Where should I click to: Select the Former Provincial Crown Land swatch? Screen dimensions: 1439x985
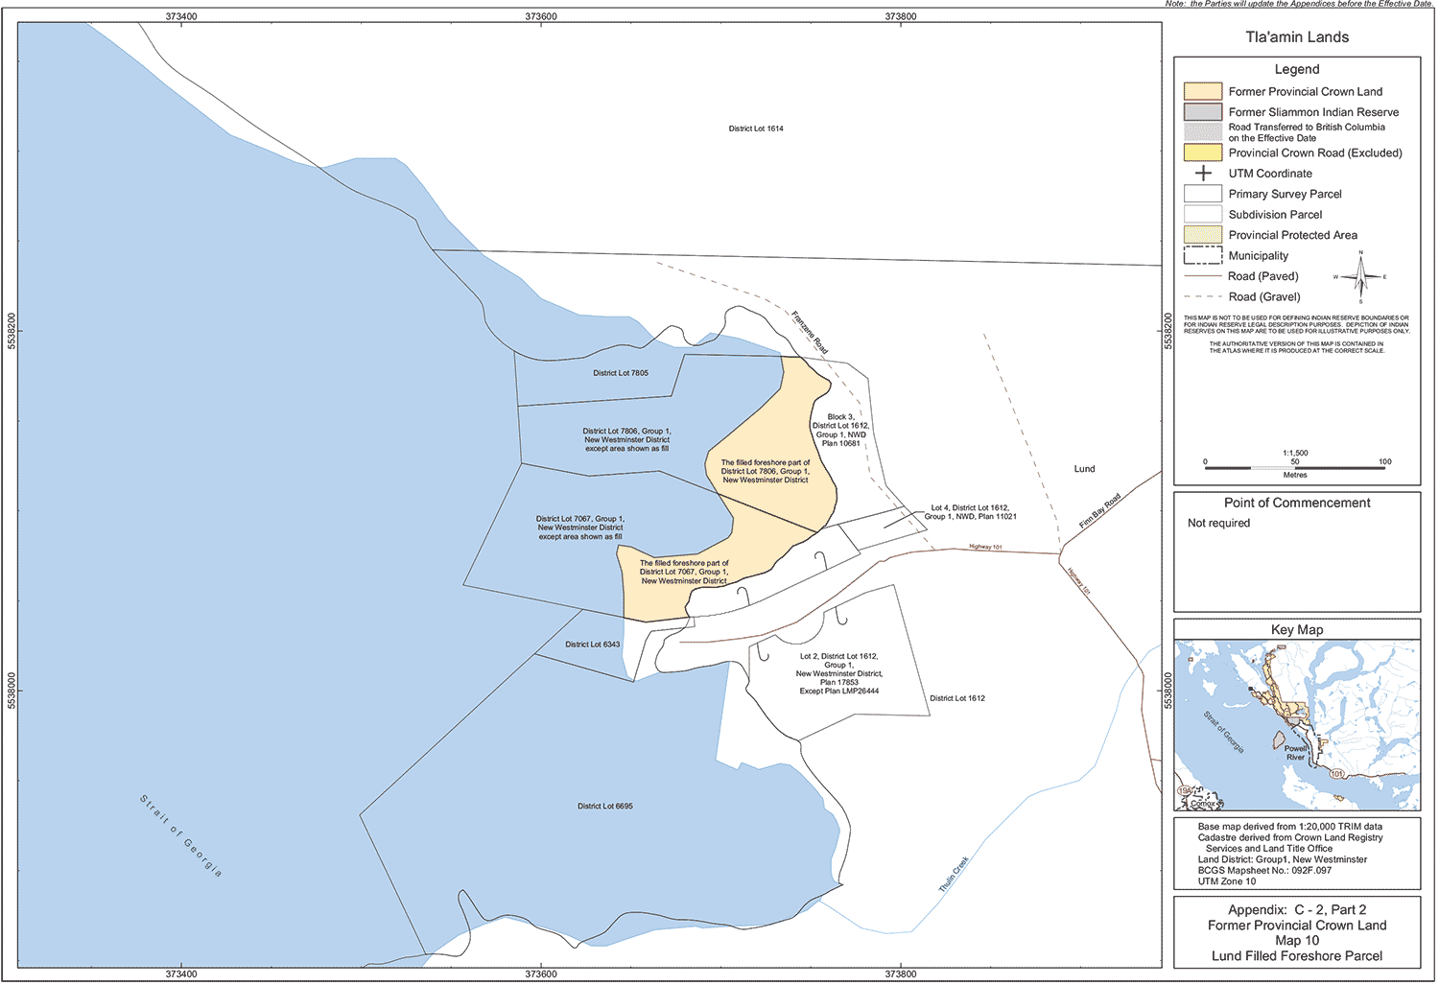click(1203, 92)
